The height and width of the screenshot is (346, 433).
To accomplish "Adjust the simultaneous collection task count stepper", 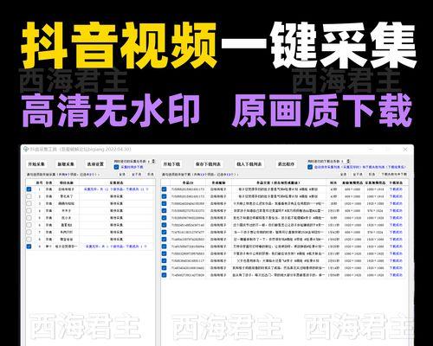I will coord(153,161).
